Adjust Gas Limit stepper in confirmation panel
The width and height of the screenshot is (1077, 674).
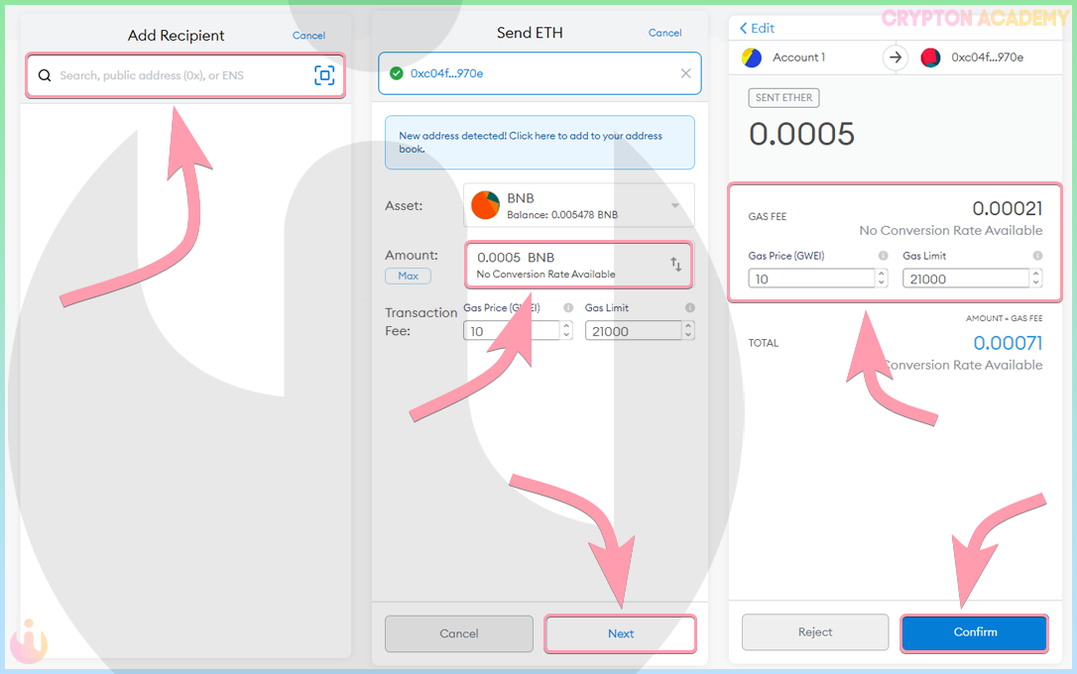click(x=1036, y=278)
